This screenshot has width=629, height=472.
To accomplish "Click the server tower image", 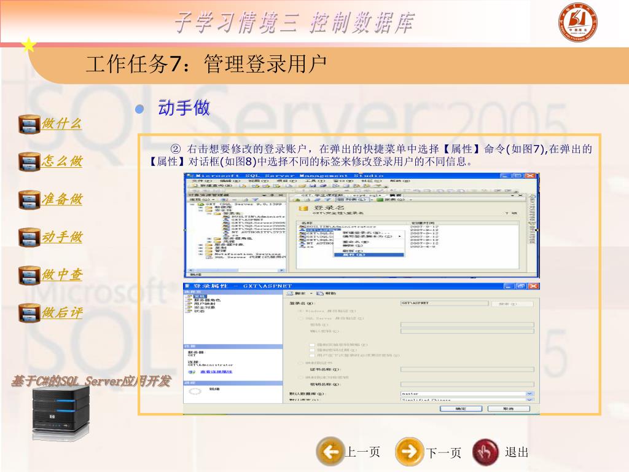I will [61, 414].
